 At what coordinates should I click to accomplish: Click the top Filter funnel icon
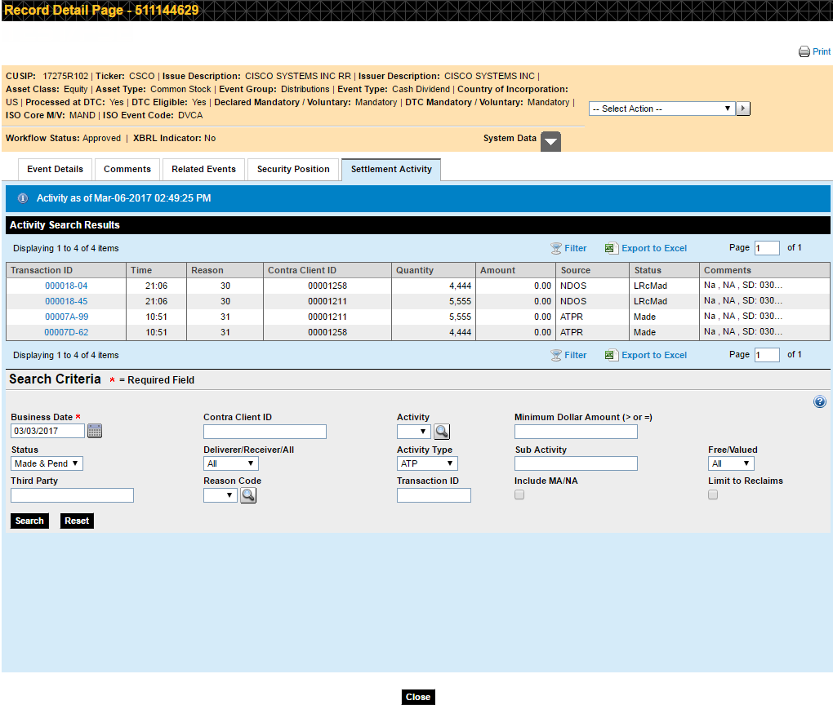click(556, 248)
